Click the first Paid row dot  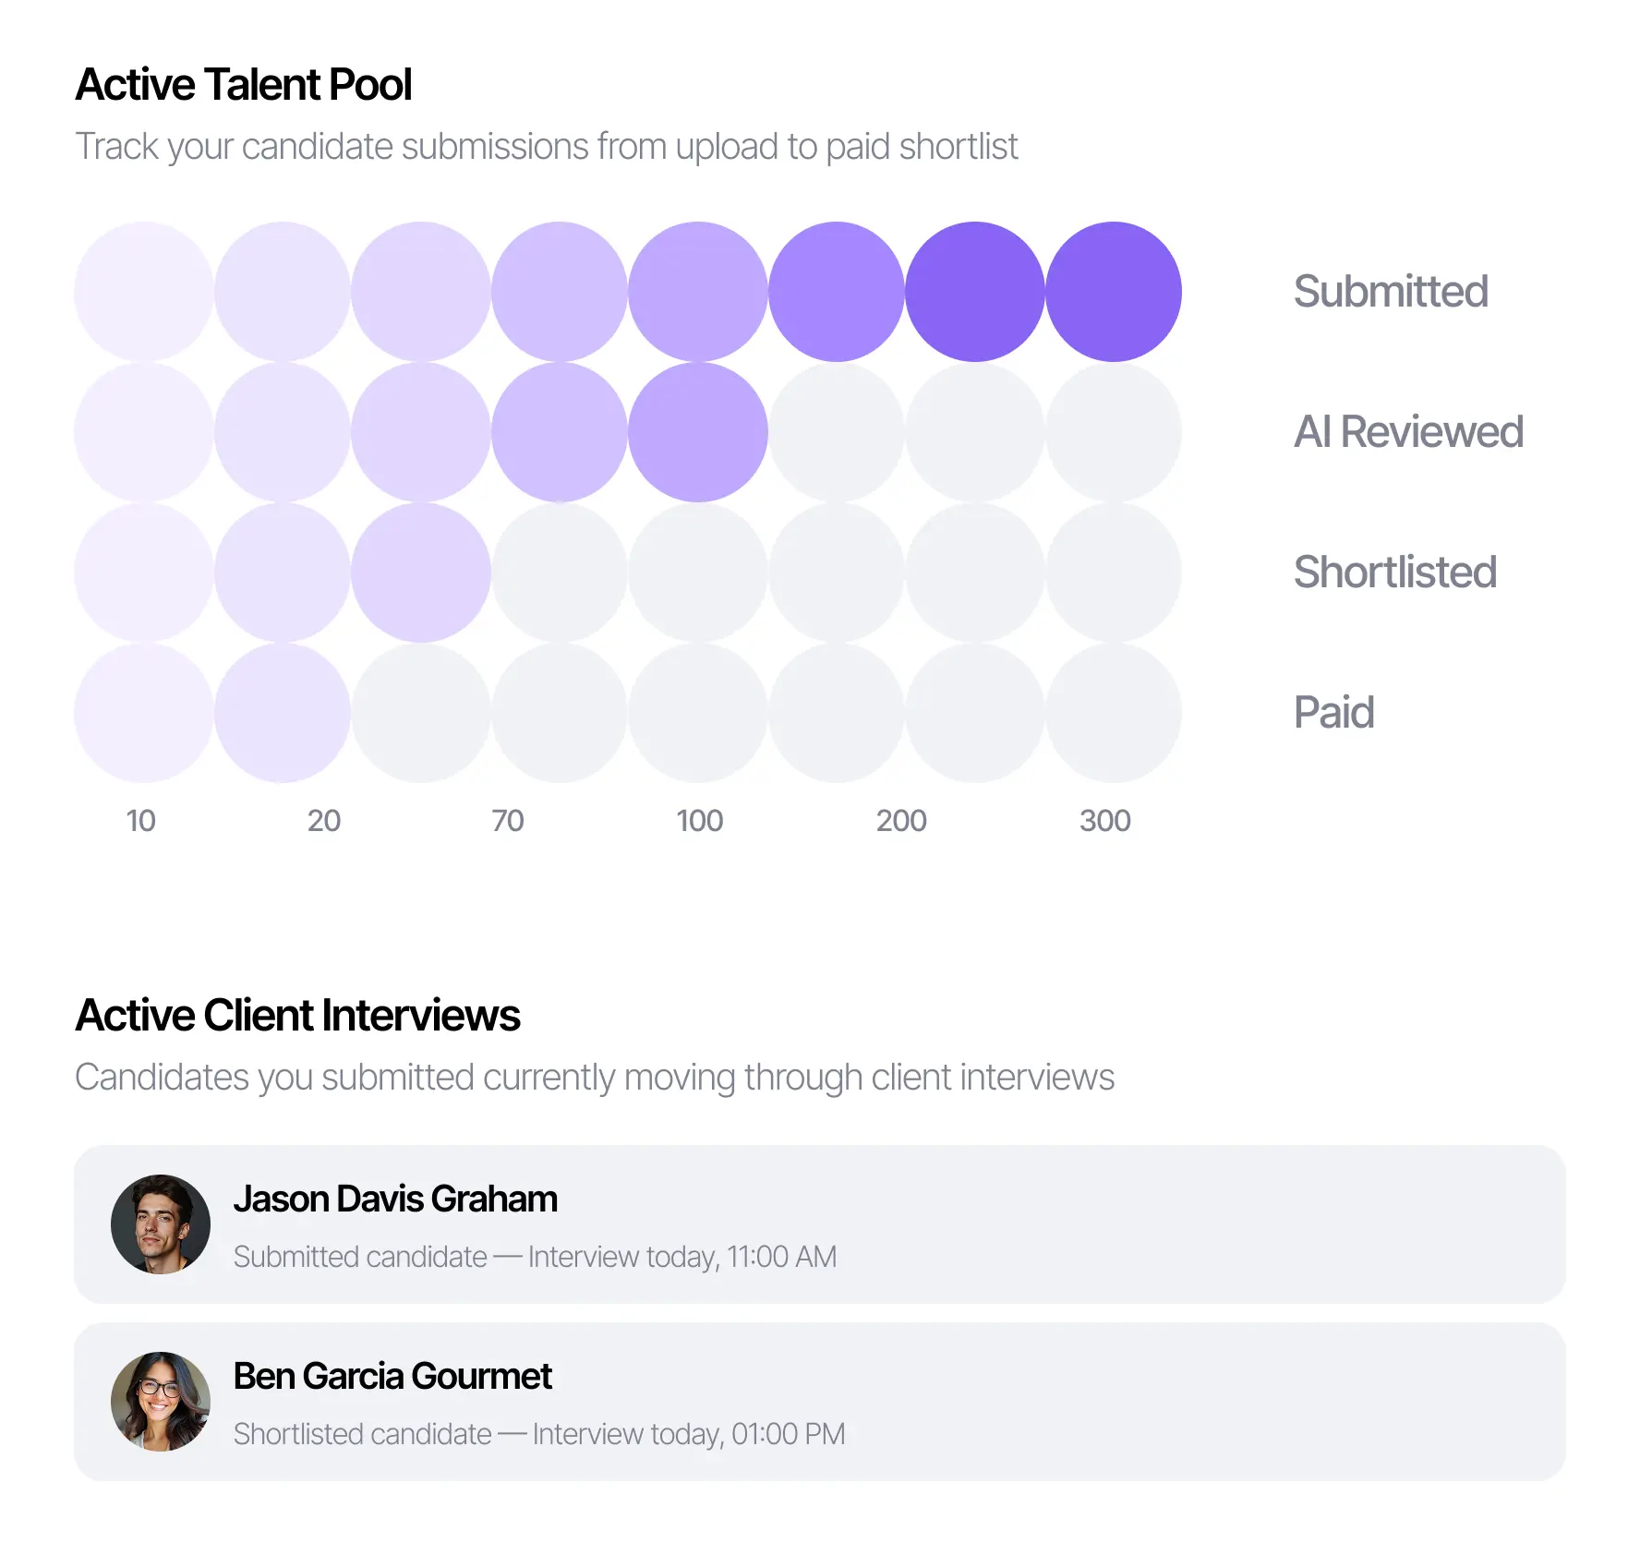(143, 712)
